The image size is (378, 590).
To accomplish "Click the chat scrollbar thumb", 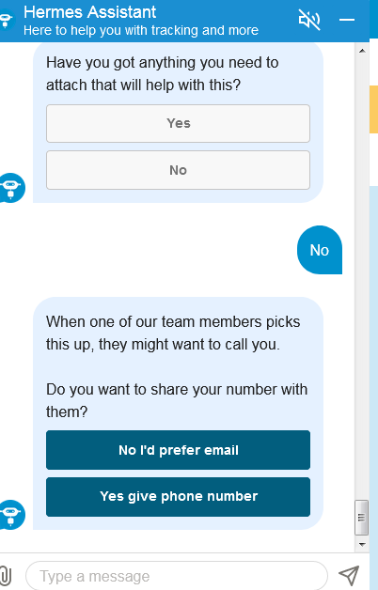I will [x=361, y=518].
